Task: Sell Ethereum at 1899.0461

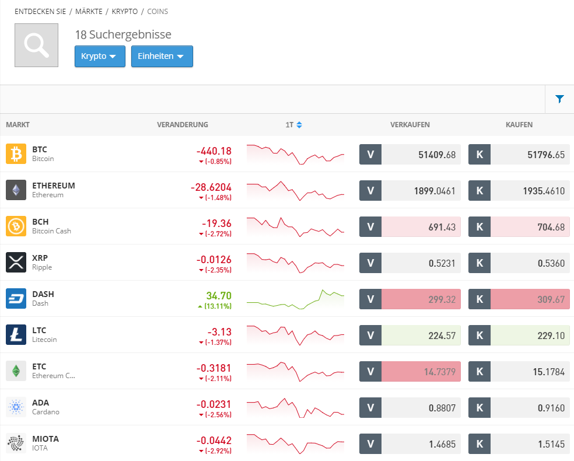Action: 409,191
